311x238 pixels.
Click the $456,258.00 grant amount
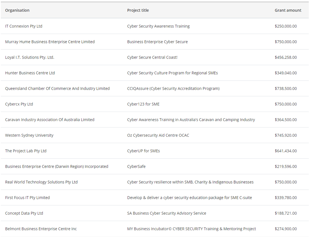coord(286,57)
